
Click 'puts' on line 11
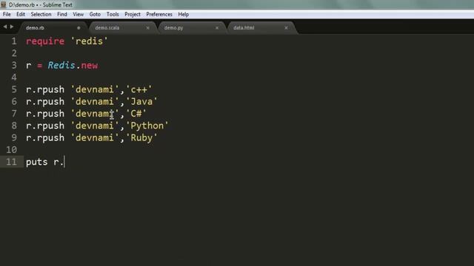(x=36, y=162)
